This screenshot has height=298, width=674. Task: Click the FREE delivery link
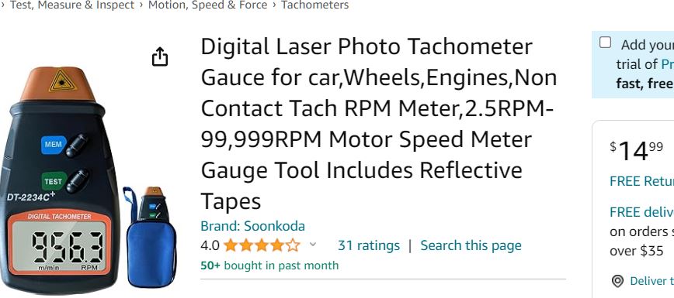pos(641,212)
